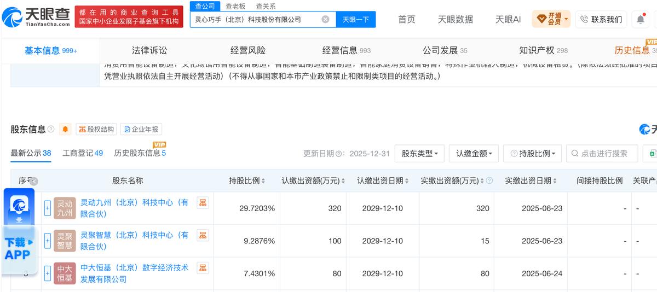Expand the 灵聚智慧 shareholder row

click(48, 241)
